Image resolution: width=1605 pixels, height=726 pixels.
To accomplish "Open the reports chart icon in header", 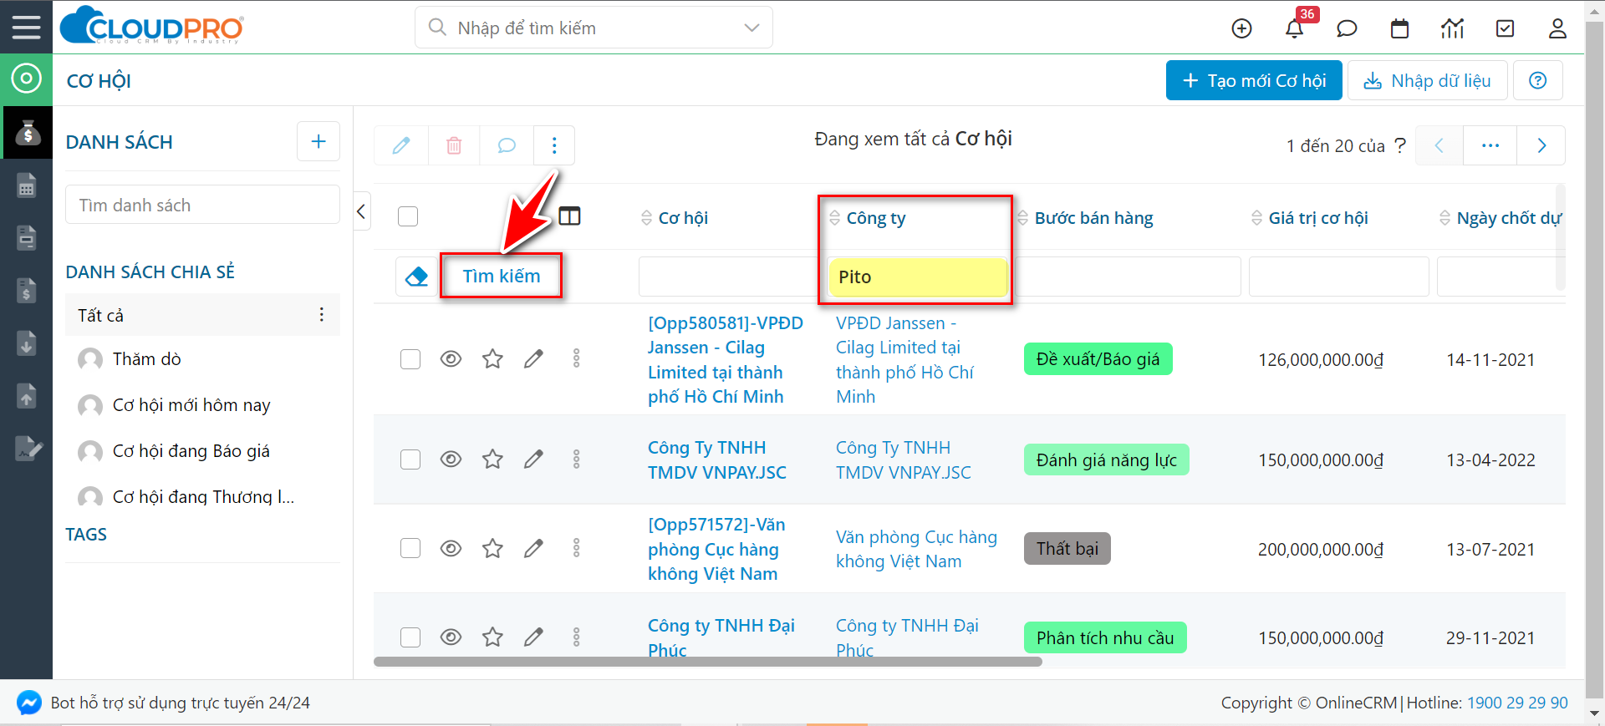I will [1452, 28].
